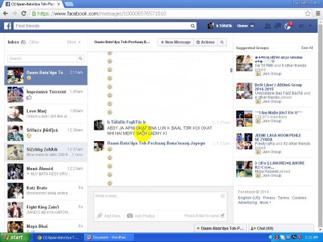Open friend requests icon in top bar
Viewport: 323px width, 242px height.
coord(267,26)
